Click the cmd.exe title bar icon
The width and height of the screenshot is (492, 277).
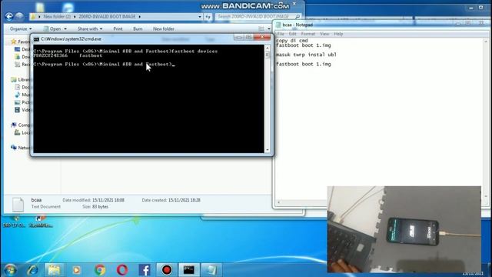[x=36, y=39]
